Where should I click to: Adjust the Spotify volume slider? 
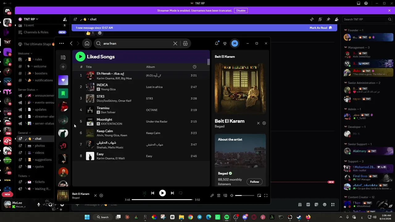click(245, 195)
